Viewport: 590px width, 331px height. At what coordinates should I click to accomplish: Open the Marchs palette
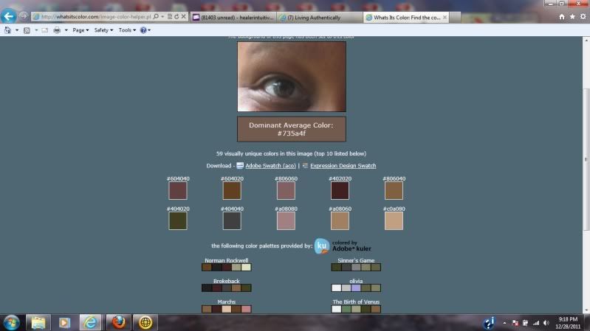tap(227, 309)
